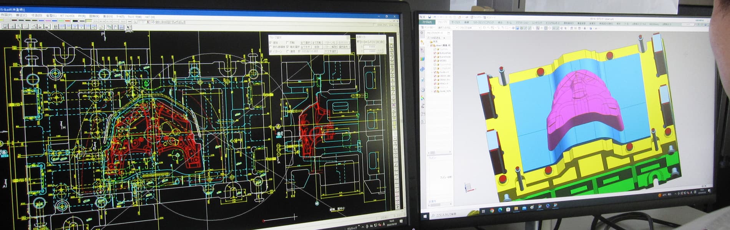Image resolution: width=730 pixels, height=230 pixels.
Task: Open the 作図(P) menu in 2D CAD
Action: pyautogui.click(x=6, y=15)
